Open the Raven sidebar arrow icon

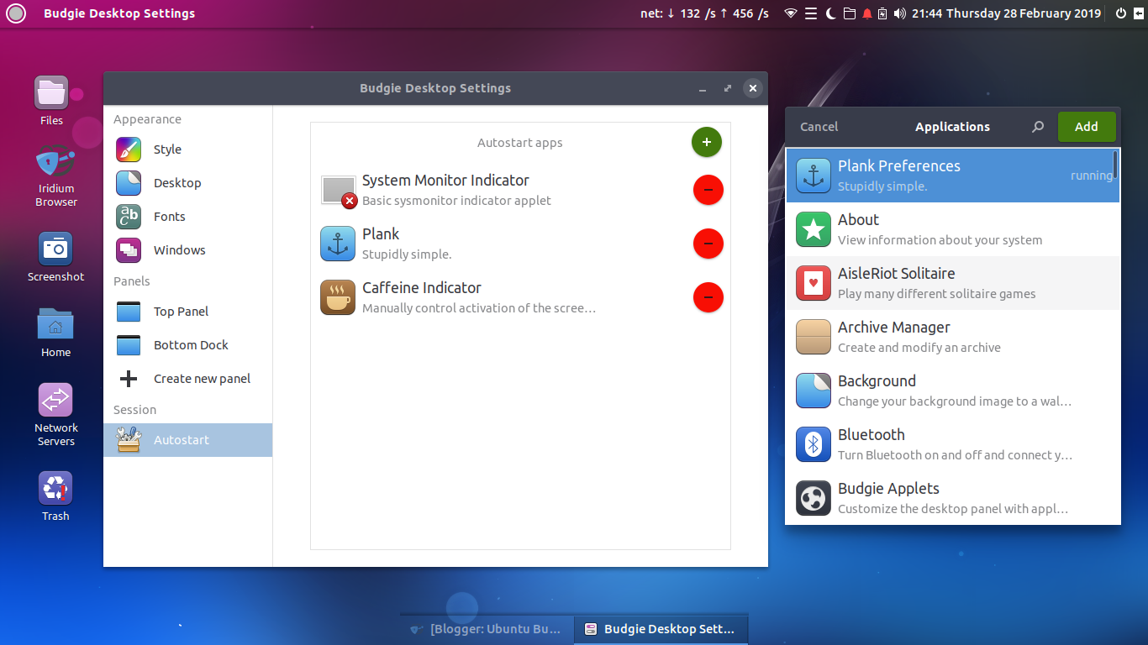[1137, 13]
